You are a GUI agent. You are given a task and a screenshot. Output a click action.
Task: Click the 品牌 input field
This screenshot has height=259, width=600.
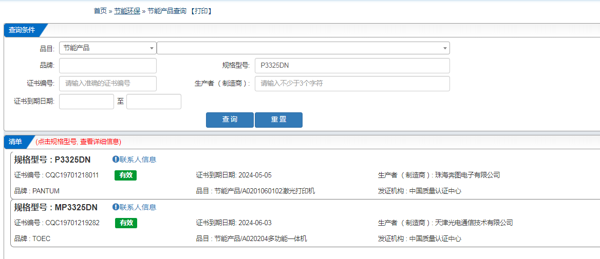(108, 66)
